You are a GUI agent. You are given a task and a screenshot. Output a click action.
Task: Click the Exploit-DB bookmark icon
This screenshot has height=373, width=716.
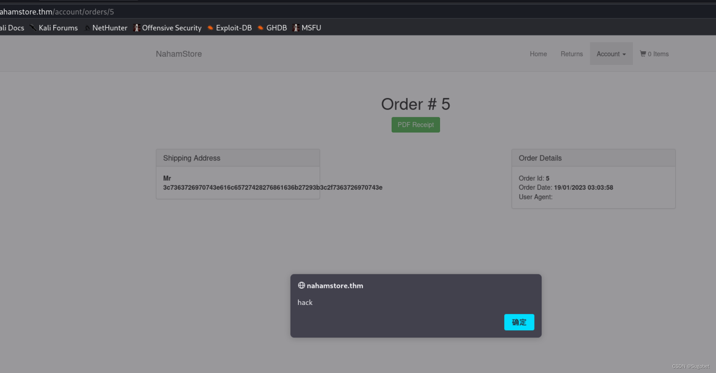click(x=210, y=28)
